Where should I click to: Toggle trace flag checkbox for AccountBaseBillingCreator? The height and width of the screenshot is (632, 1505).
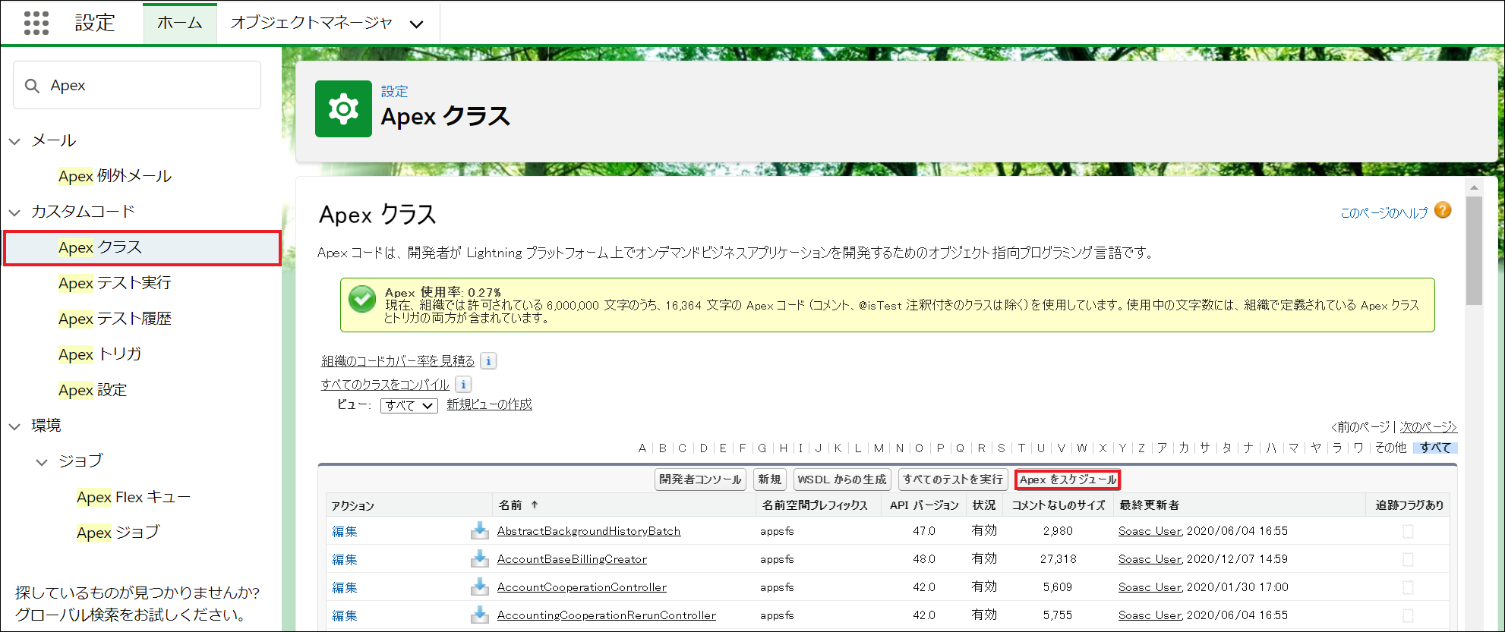pyautogui.click(x=1408, y=559)
